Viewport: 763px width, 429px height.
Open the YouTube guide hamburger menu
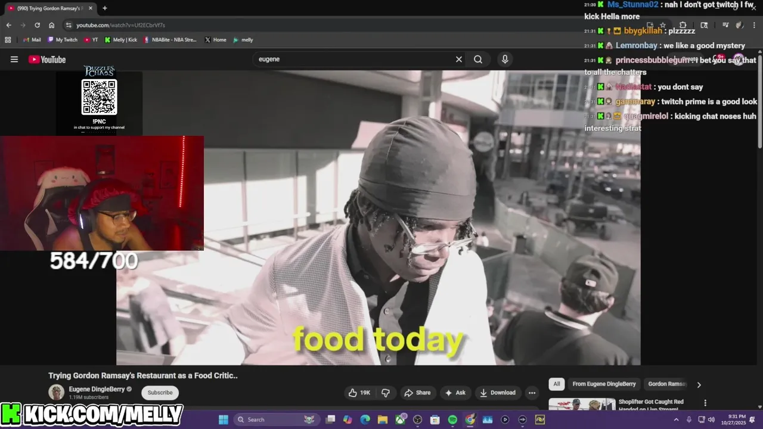click(14, 59)
